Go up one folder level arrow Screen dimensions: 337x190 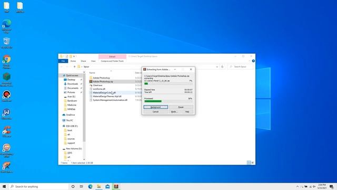coord(74,67)
